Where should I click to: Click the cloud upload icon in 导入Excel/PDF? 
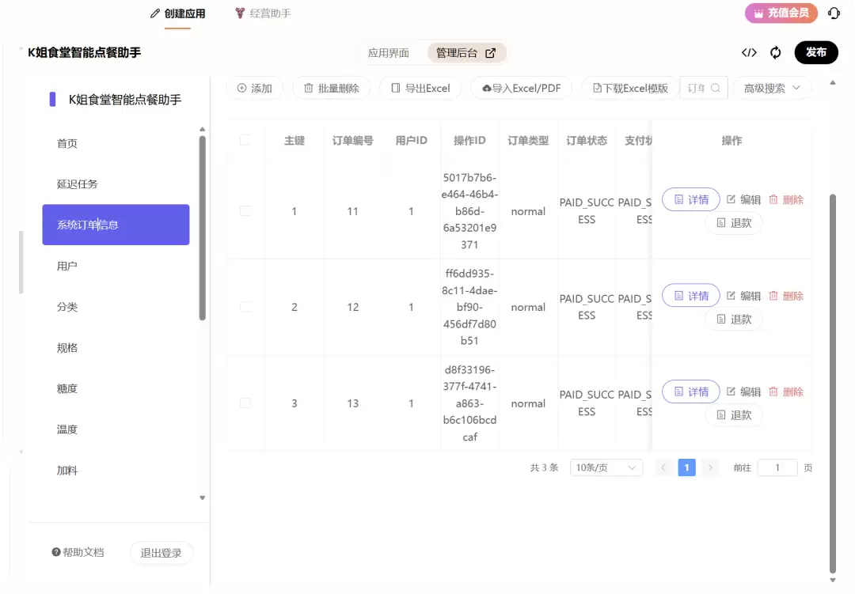point(486,88)
